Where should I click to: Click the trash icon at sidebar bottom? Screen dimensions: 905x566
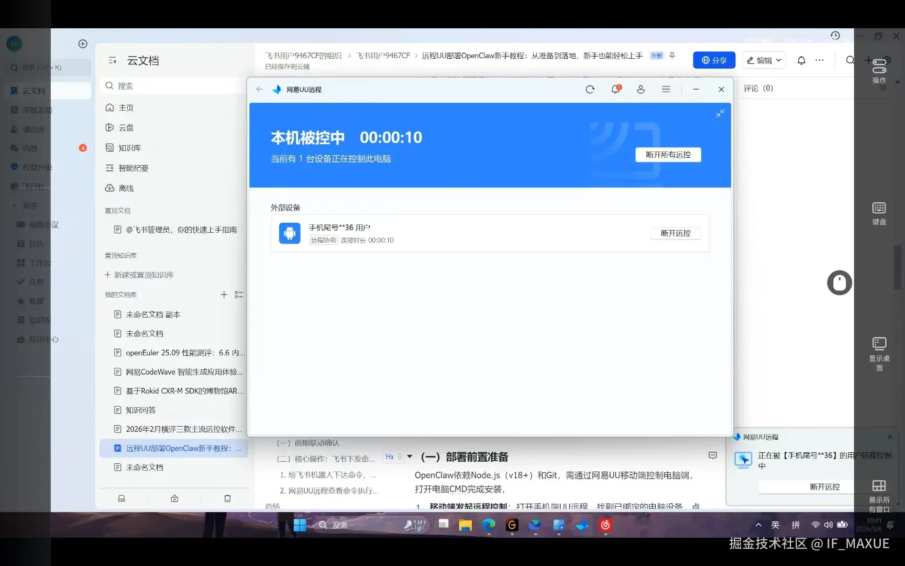tap(227, 498)
